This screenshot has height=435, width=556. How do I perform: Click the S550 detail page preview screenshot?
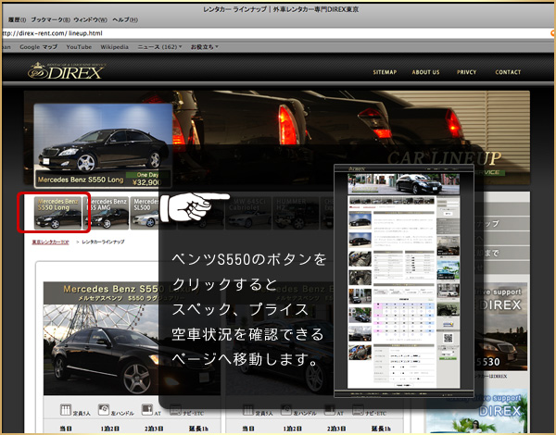point(404,280)
